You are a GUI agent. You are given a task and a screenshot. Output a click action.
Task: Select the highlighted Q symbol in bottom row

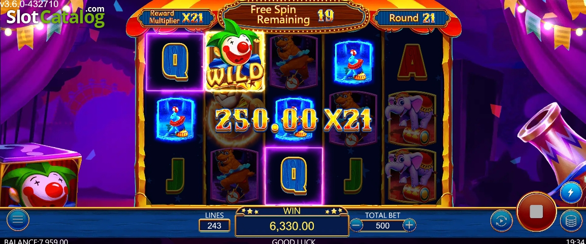[x=294, y=176]
